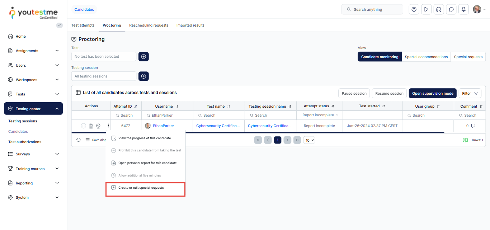Switch view to Special accommodations
The height and width of the screenshot is (230, 490).
click(426, 57)
